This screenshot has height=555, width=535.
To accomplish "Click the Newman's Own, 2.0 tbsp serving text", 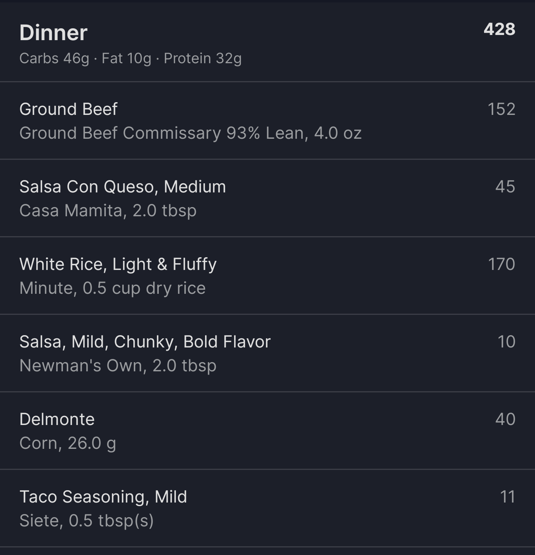I will pyautogui.click(x=118, y=366).
